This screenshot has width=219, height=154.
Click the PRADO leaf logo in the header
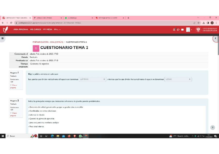coord(5,30)
